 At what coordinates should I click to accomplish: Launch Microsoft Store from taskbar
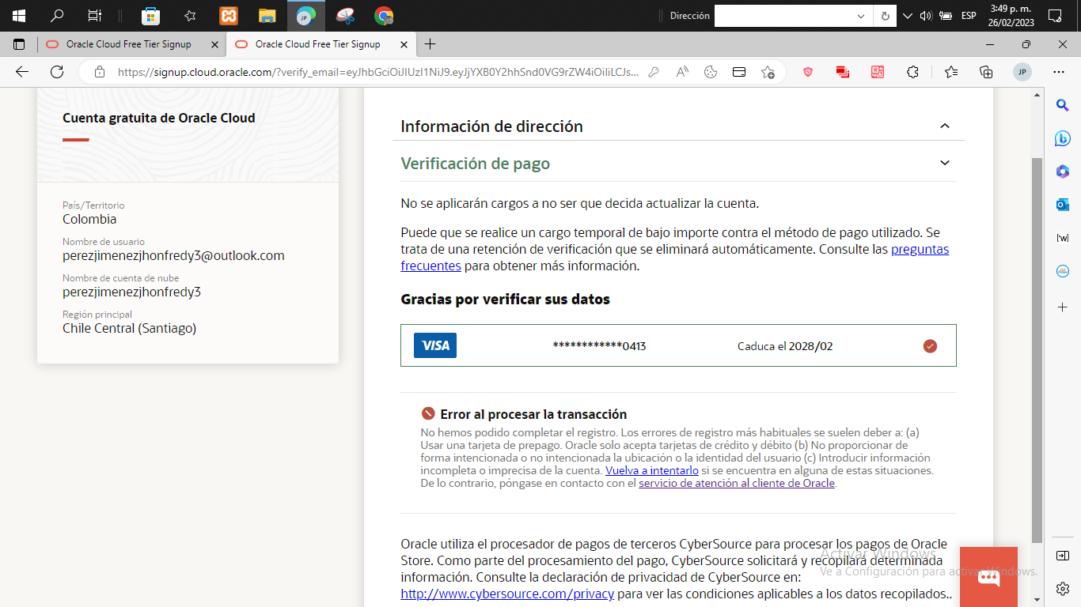point(150,16)
